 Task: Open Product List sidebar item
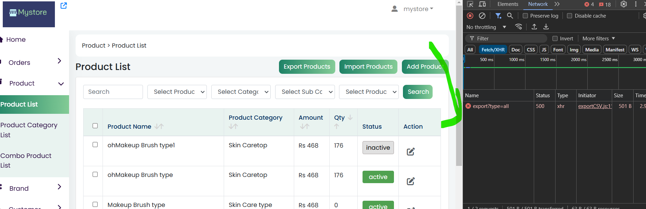click(x=35, y=104)
